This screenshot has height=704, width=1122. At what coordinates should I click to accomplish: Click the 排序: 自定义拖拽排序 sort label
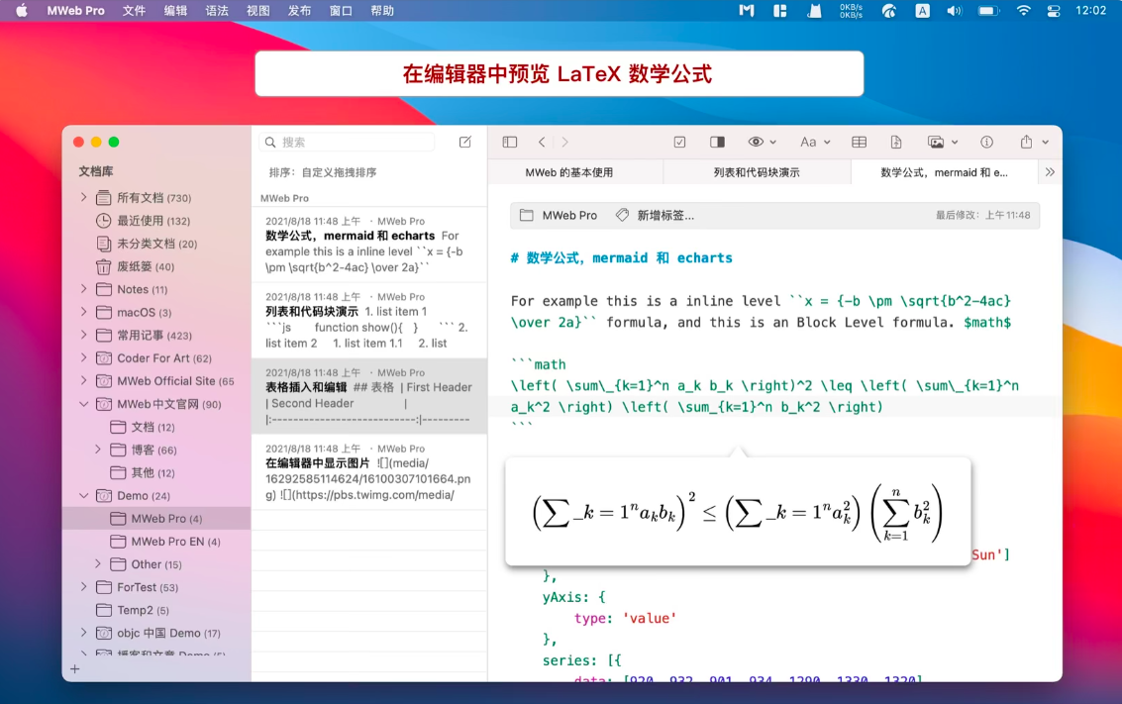(323, 172)
